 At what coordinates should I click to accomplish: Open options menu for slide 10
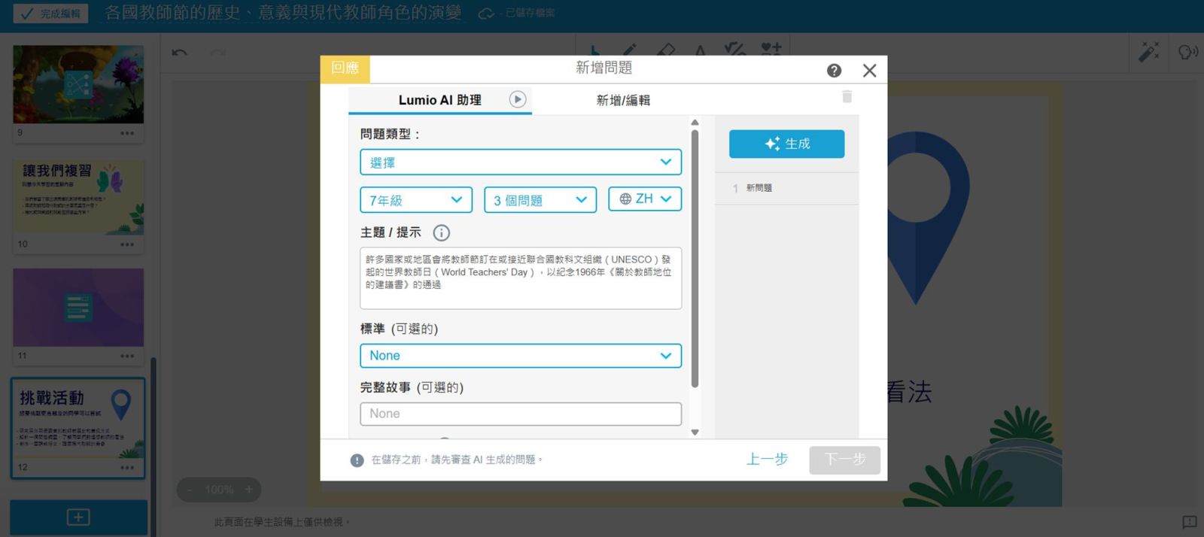pyautogui.click(x=127, y=244)
